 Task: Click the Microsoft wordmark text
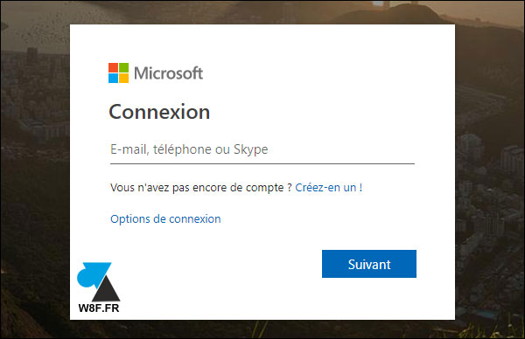(168, 73)
